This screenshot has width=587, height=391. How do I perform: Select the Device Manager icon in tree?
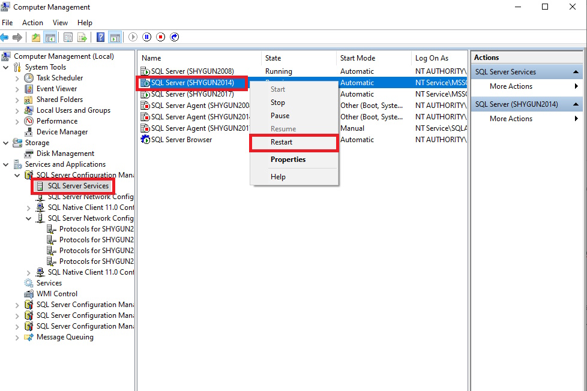pyautogui.click(x=28, y=132)
